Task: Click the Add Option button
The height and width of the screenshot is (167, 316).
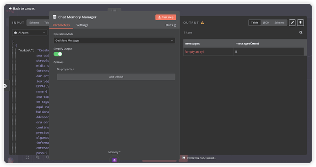Action: coord(116,77)
